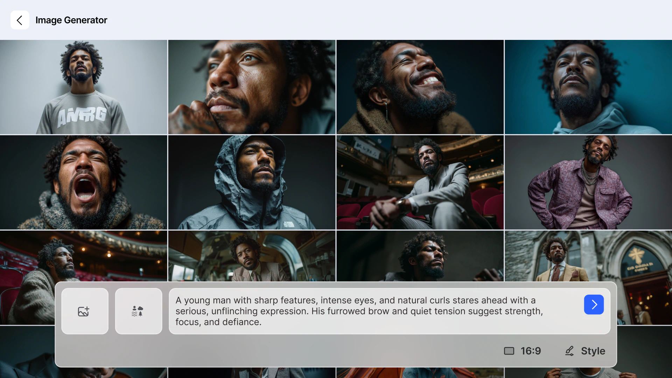Select the man with glasses in workshop image
672x378 pixels.
252,256
